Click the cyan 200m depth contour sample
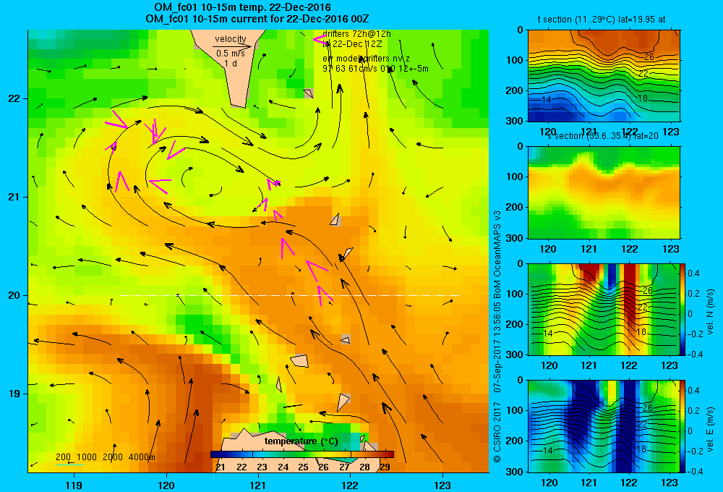The height and width of the screenshot is (492, 723). click(x=69, y=465)
